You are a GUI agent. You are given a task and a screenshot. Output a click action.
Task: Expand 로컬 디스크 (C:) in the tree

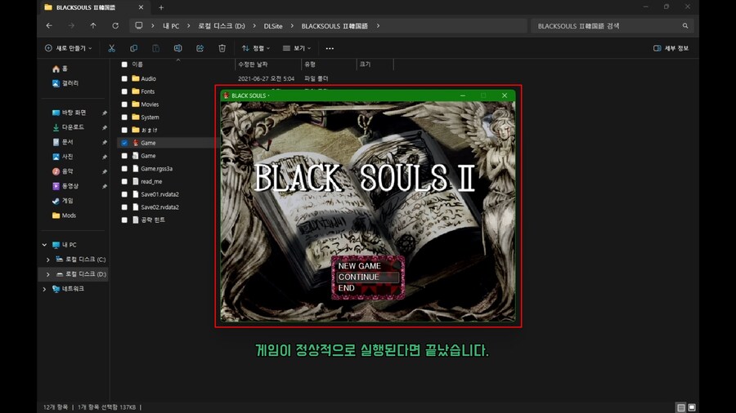click(48, 260)
